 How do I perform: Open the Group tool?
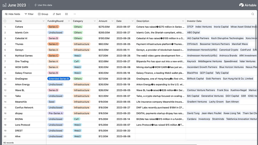tap(43, 14)
